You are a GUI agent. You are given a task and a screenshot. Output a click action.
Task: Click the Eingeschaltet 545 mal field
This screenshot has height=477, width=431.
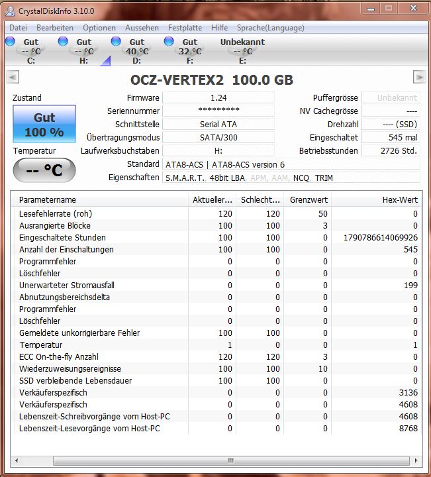coord(391,138)
